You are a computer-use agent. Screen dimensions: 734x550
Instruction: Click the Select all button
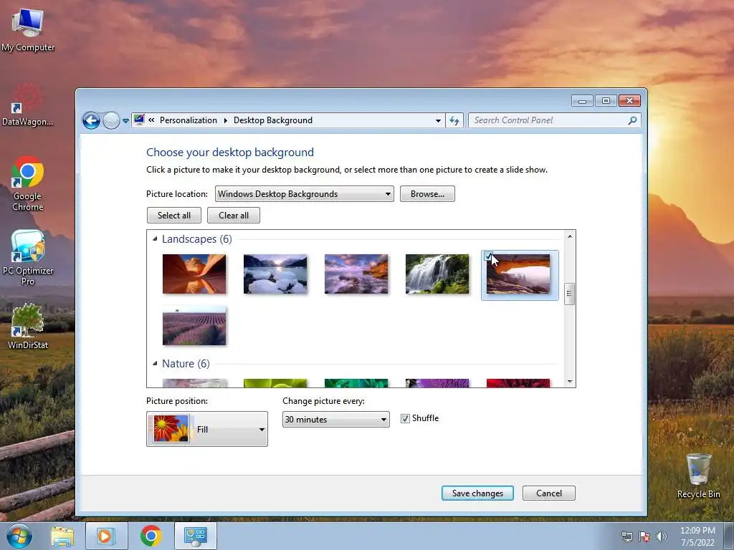tap(174, 215)
